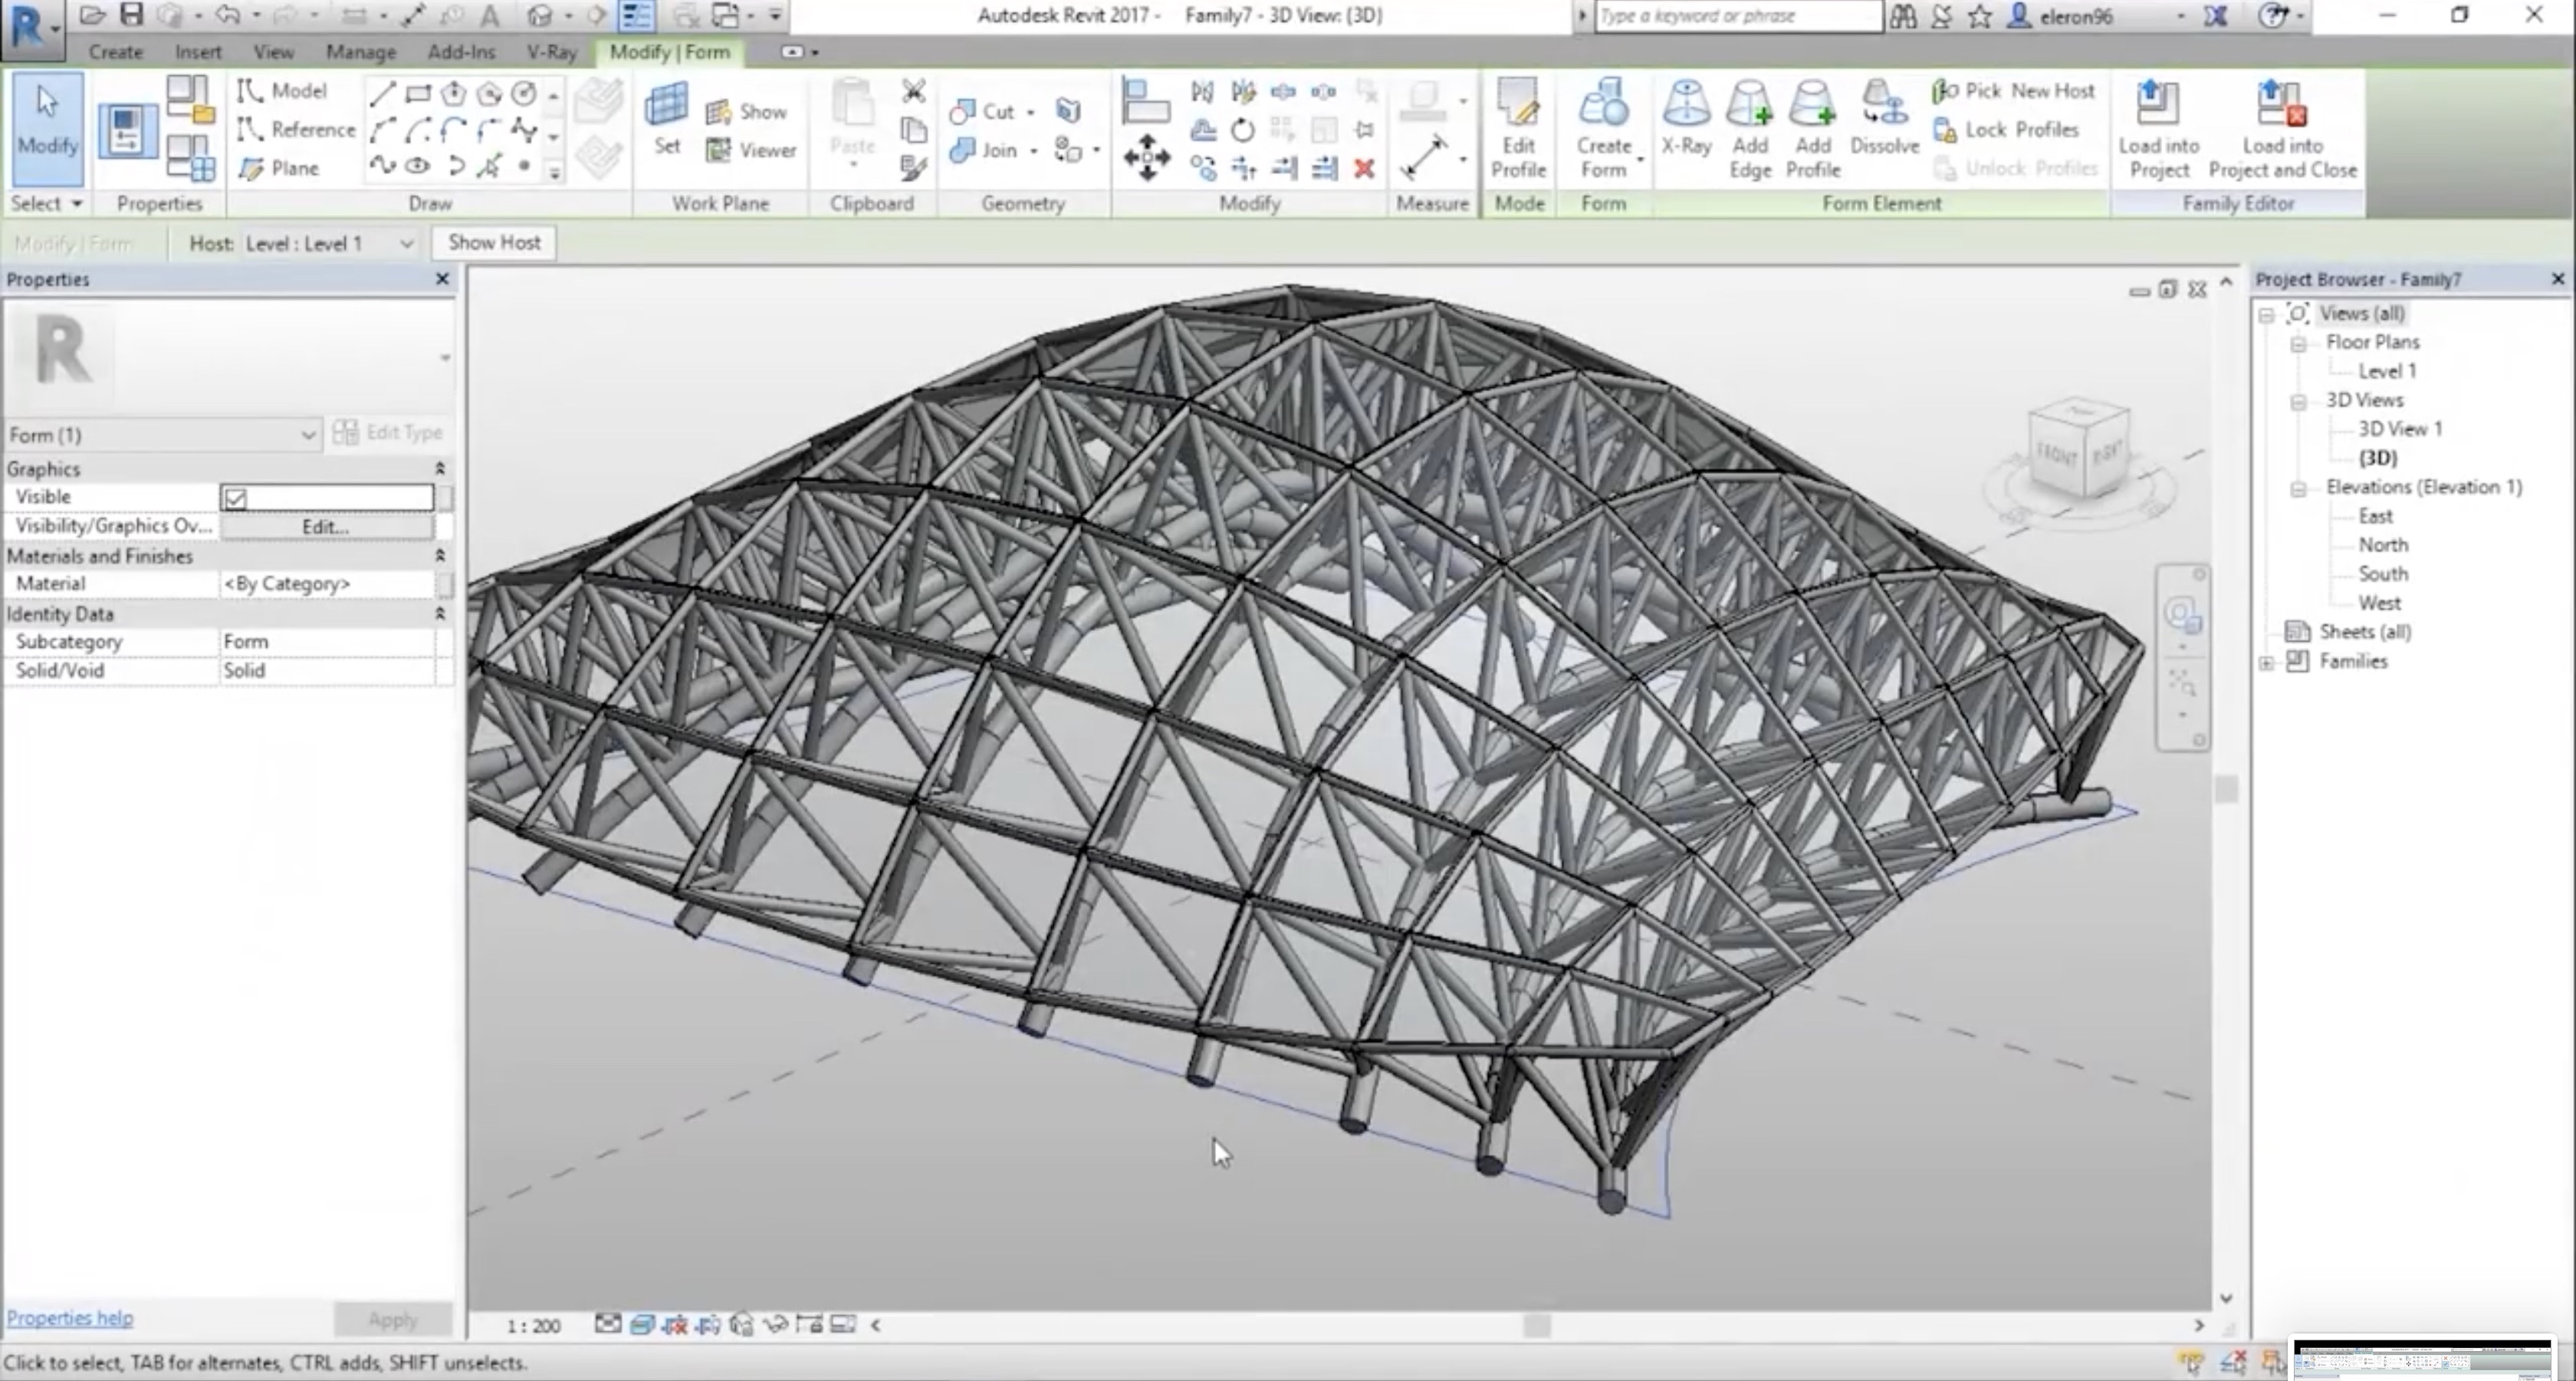Screen dimensions: 2576x1381
Task: Click the Show Host button
Action: (x=494, y=242)
